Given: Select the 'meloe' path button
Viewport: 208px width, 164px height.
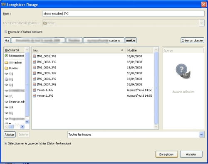Looking at the screenshot, I should (131, 40).
